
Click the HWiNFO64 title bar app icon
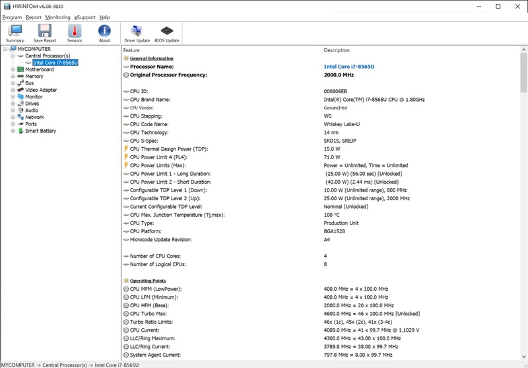[x=7, y=6]
